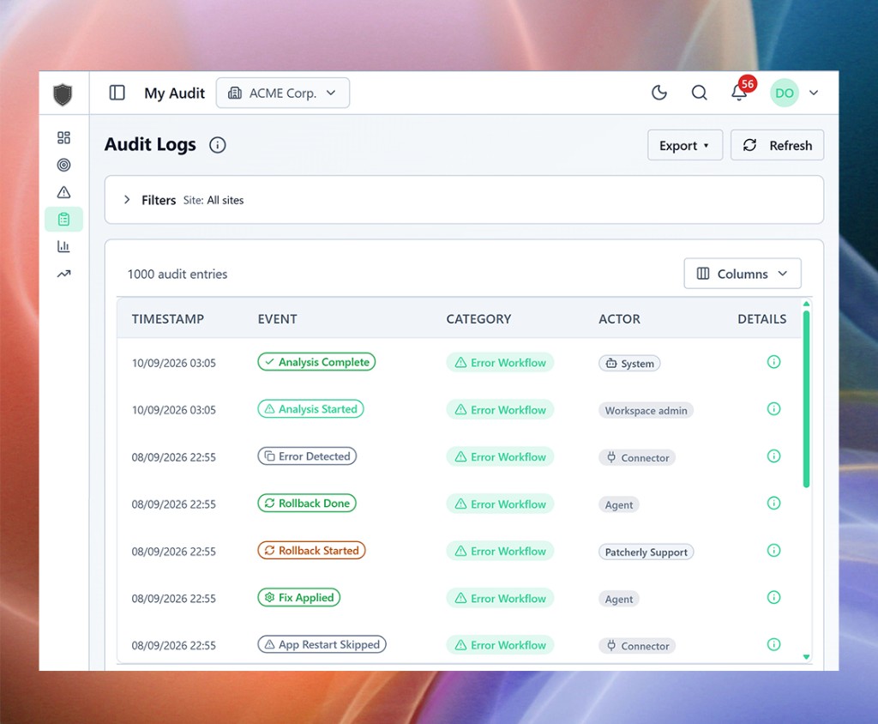Click Agent actor tag in Rollback Done row

click(619, 505)
